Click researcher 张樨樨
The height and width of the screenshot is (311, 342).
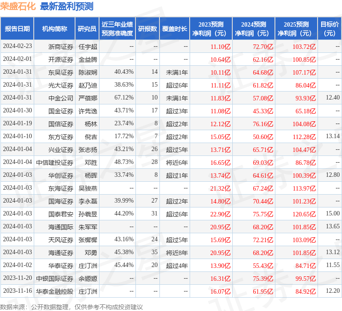[x=87, y=240]
